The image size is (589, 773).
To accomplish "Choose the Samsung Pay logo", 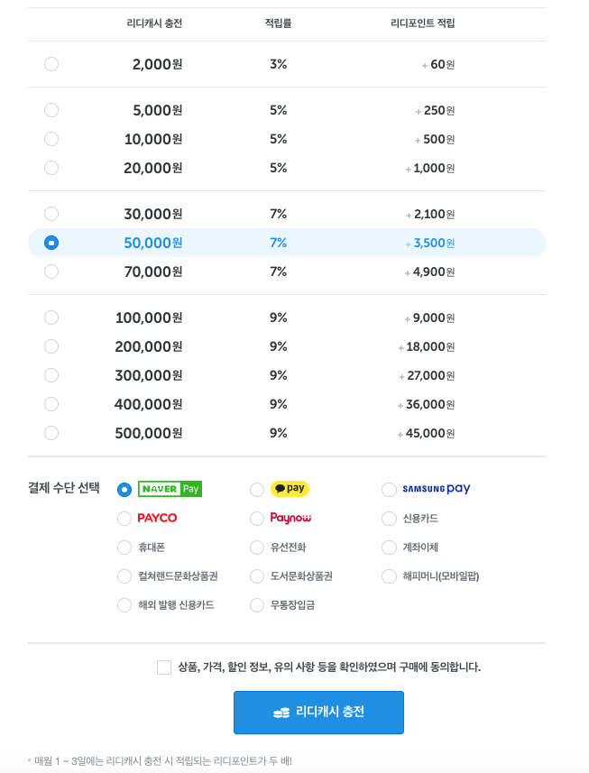I will pos(437,490).
